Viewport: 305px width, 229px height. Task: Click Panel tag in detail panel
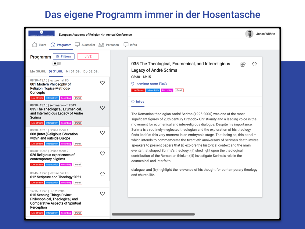pyautogui.click(x=179, y=90)
